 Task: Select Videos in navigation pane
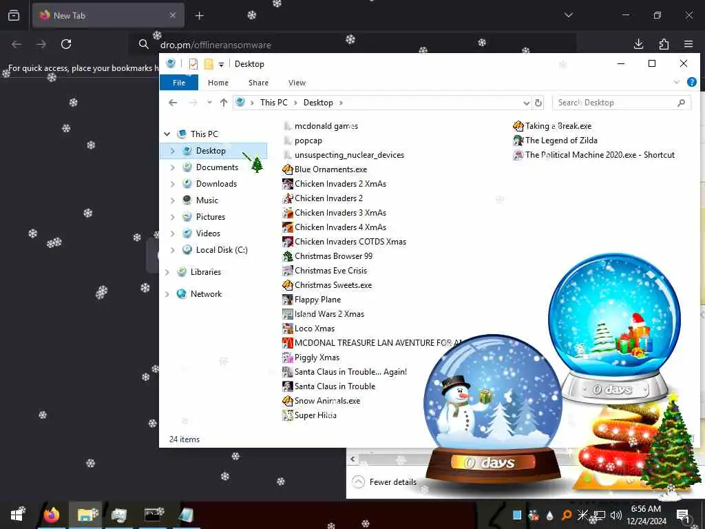click(208, 234)
